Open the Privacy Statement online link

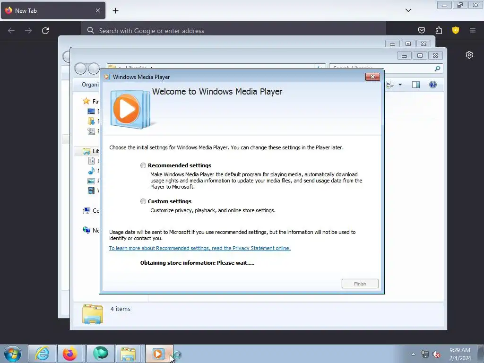click(x=200, y=248)
